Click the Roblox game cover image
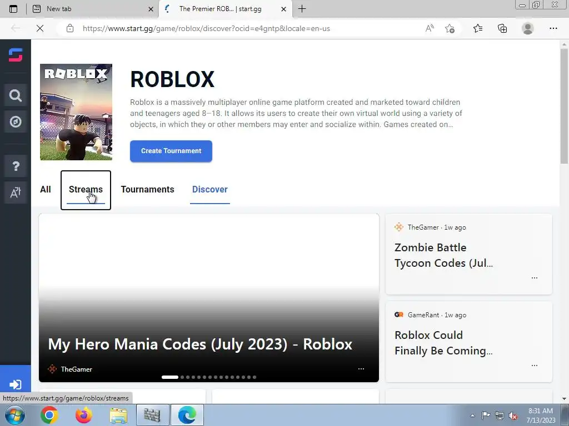569x426 pixels. (x=76, y=112)
